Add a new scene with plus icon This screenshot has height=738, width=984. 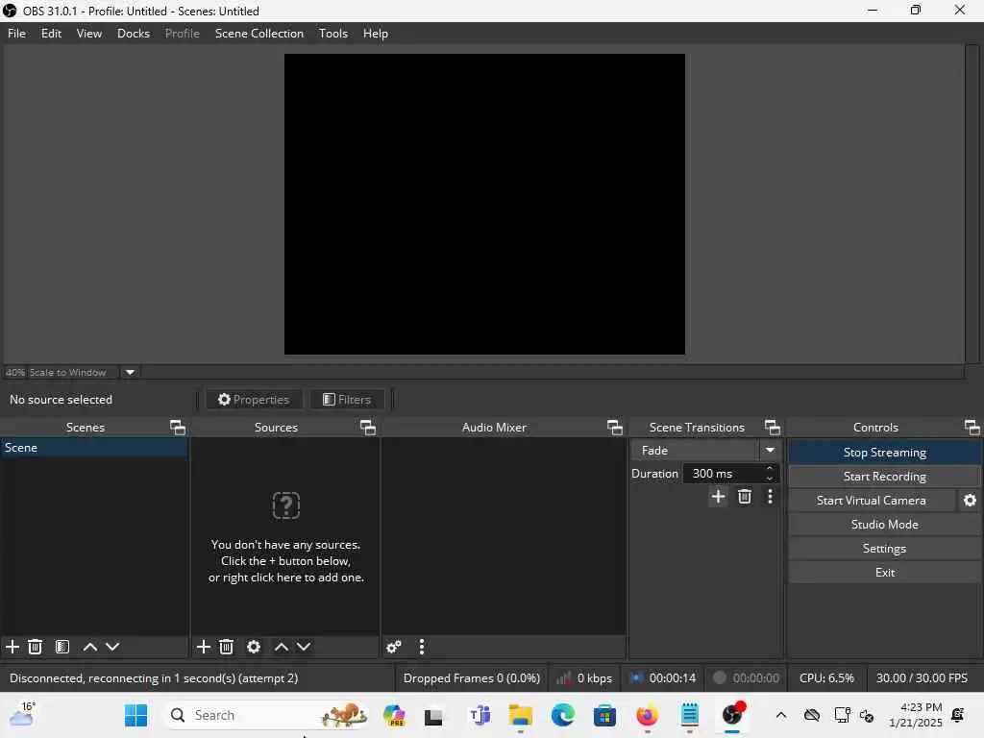(x=12, y=647)
